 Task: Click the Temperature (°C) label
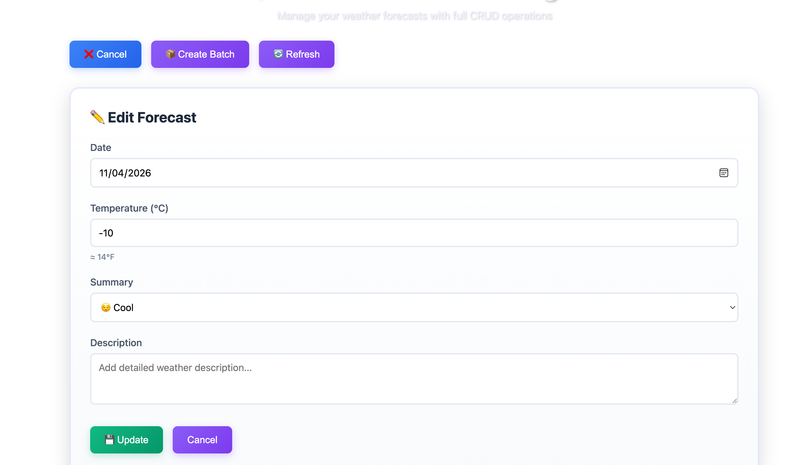pyautogui.click(x=129, y=208)
